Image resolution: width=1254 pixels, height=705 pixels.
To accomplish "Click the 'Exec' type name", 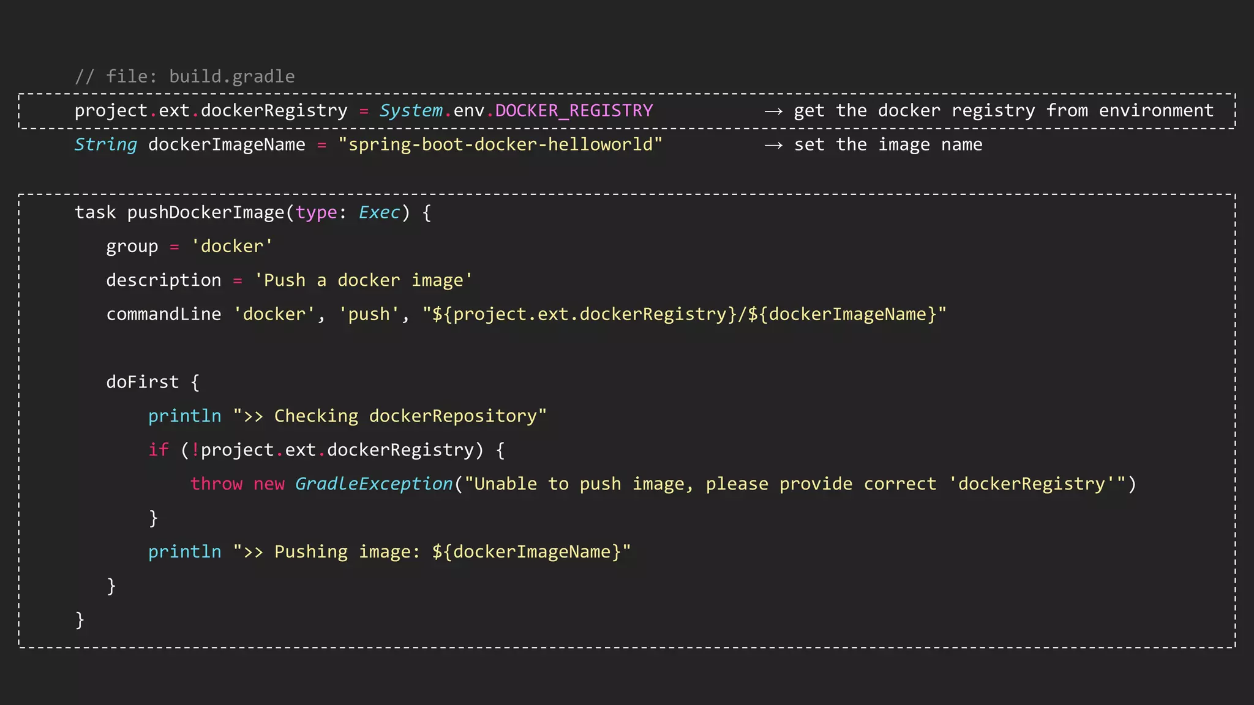I will [379, 212].
